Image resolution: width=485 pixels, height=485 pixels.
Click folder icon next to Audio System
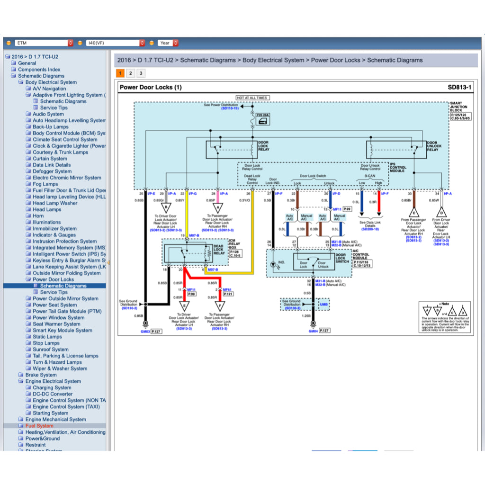coord(28,114)
